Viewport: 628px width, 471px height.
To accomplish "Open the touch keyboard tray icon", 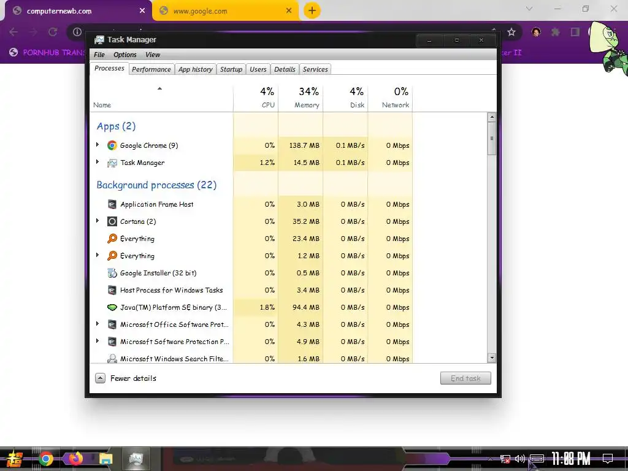I will 537,459.
